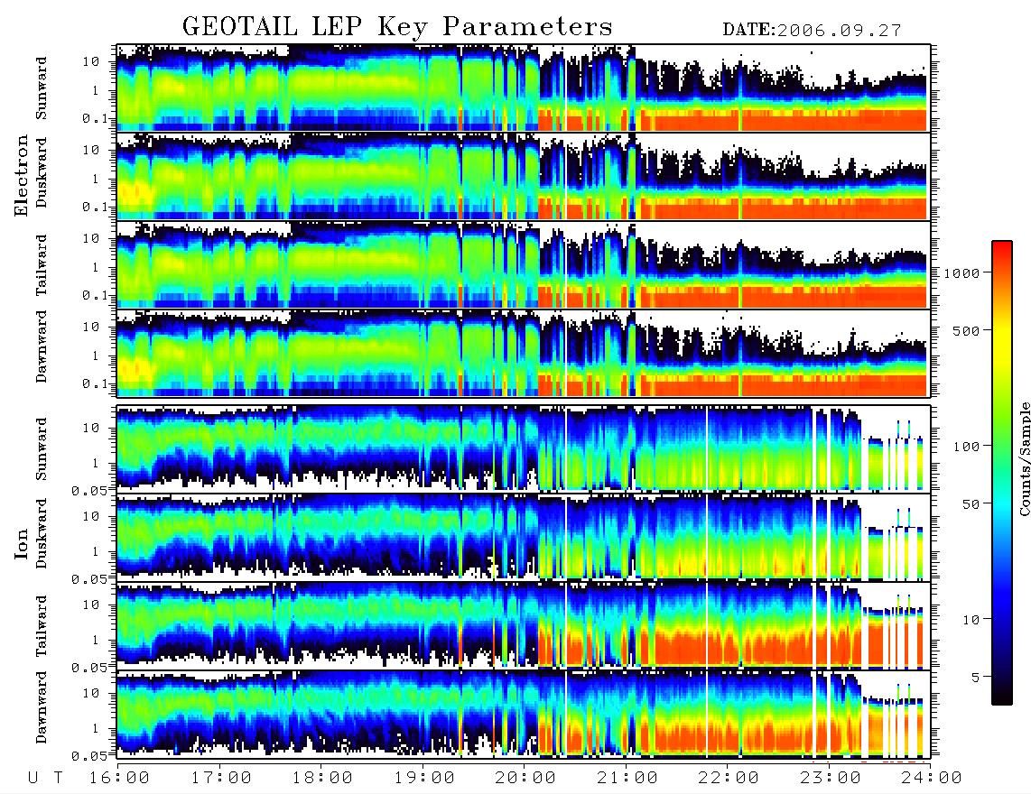The width and height of the screenshot is (1031, 794).
Task: Click the 0.1 tick of Electron Tailward panel
Action: tap(96, 295)
